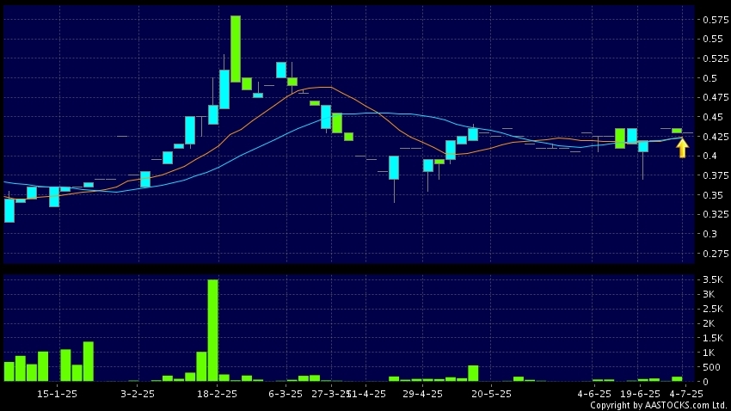The width and height of the screenshot is (731, 411).
Task: Click the 29-4-25 date label
Action: (x=422, y=394)
